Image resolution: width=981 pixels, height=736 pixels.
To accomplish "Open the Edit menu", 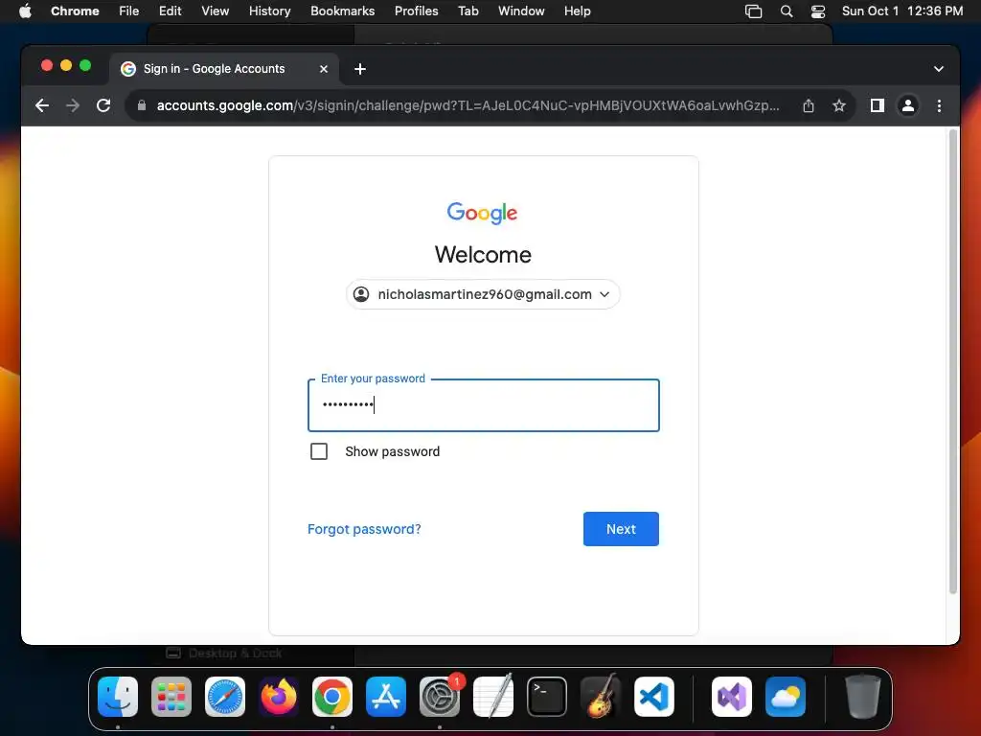I will coord(171,11).
